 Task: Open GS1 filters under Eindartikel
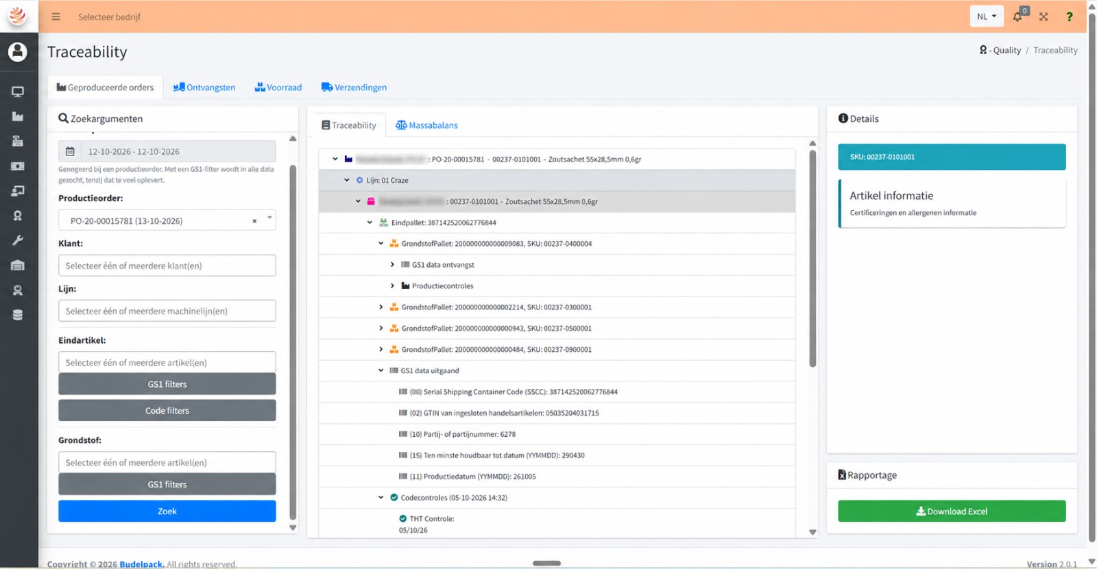tap(167, 384)
